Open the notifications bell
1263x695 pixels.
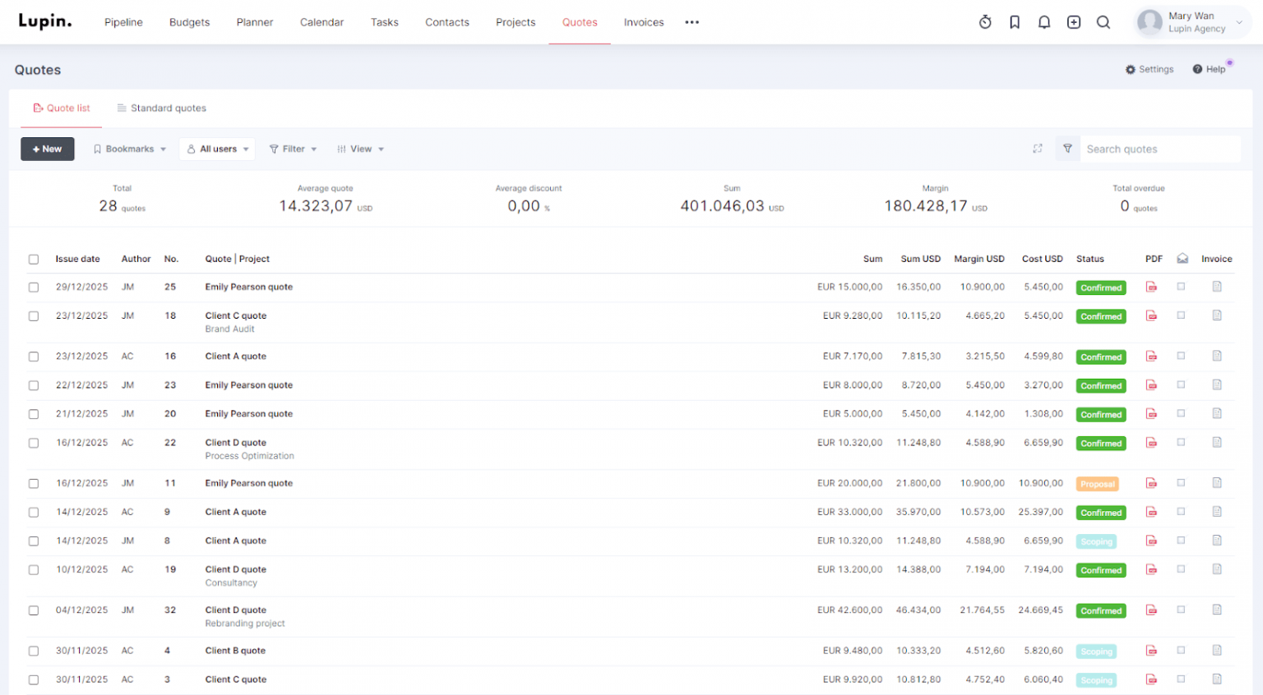pyautogui.click(x=1044, y=22)
